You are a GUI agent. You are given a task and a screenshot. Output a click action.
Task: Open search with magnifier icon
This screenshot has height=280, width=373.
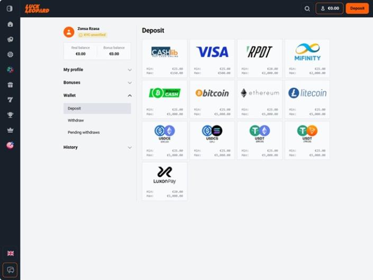pos(307,9)
